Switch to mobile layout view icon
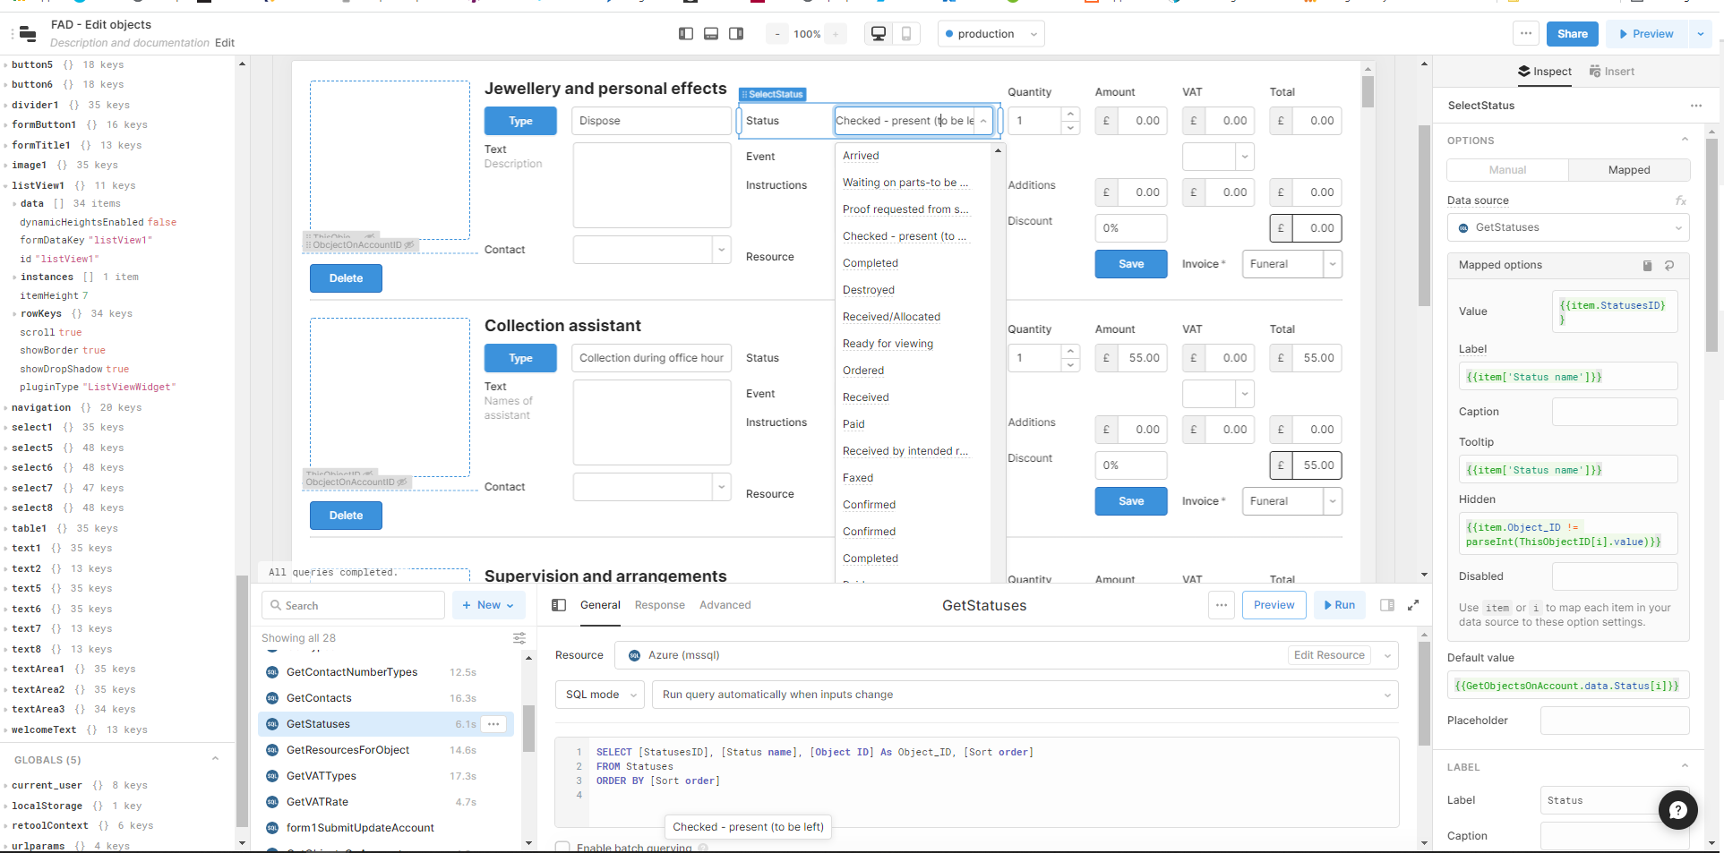This screenshot has height=853, width=1724. [x=905, y=34]
